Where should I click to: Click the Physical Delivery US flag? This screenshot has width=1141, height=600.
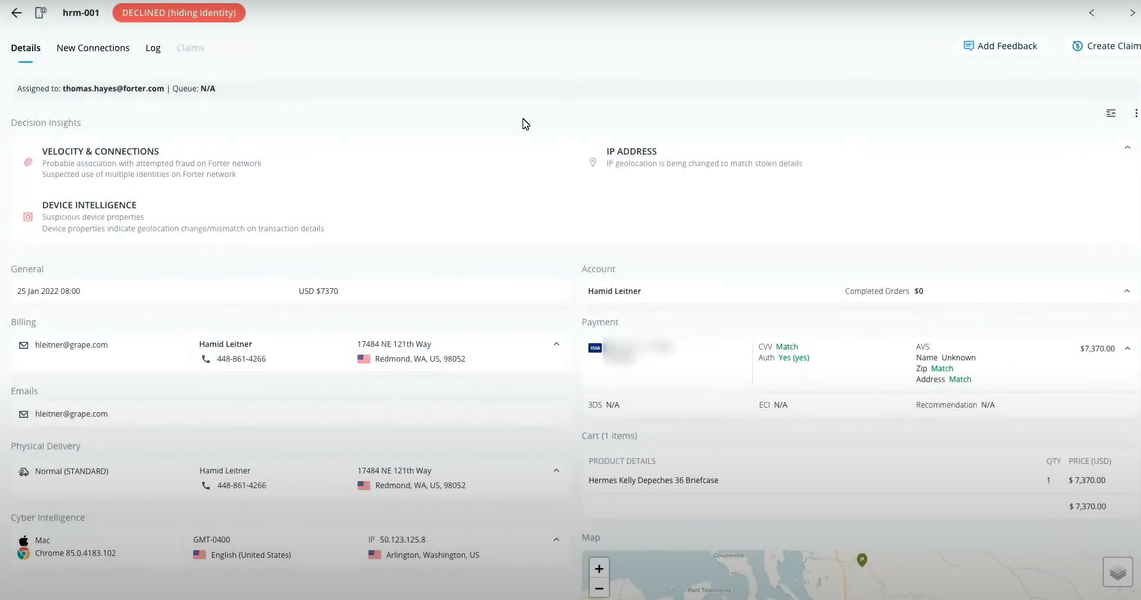364,486
